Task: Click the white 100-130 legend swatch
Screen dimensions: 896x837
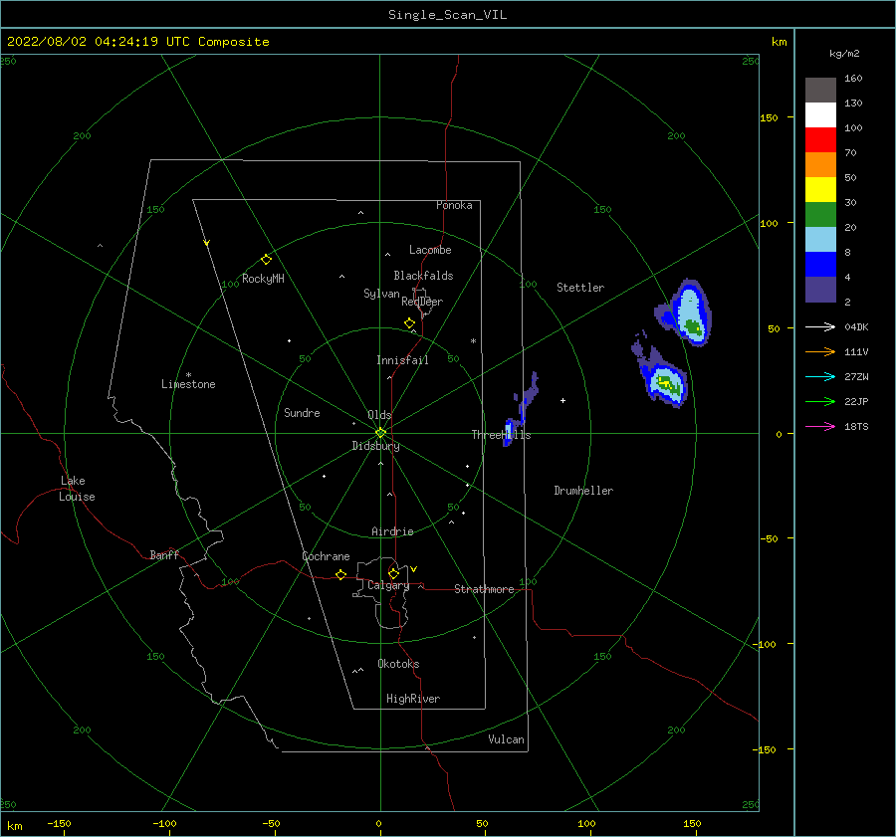Action: click(x=820, y=114)
